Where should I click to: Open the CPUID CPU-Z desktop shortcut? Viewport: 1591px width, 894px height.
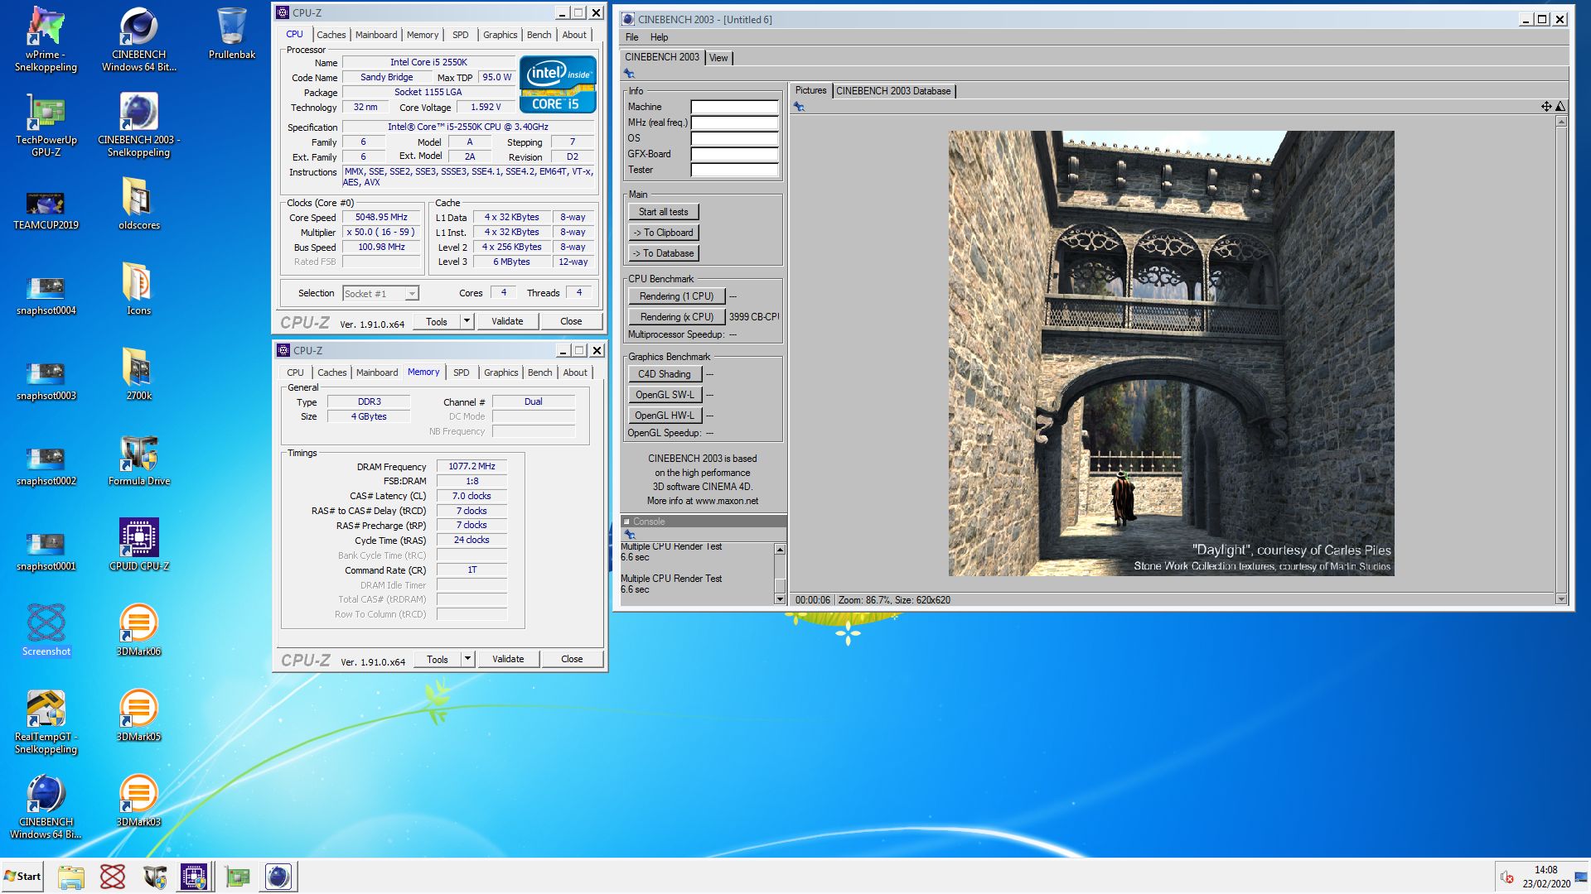[138, 545]
